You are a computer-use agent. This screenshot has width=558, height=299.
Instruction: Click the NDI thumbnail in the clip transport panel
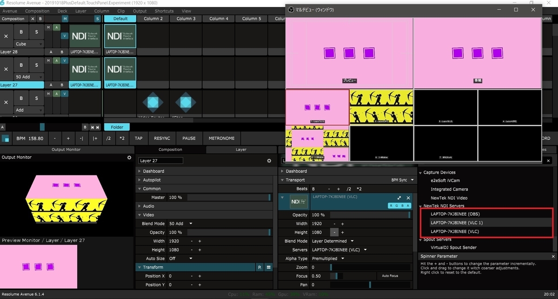click(299, 202)
